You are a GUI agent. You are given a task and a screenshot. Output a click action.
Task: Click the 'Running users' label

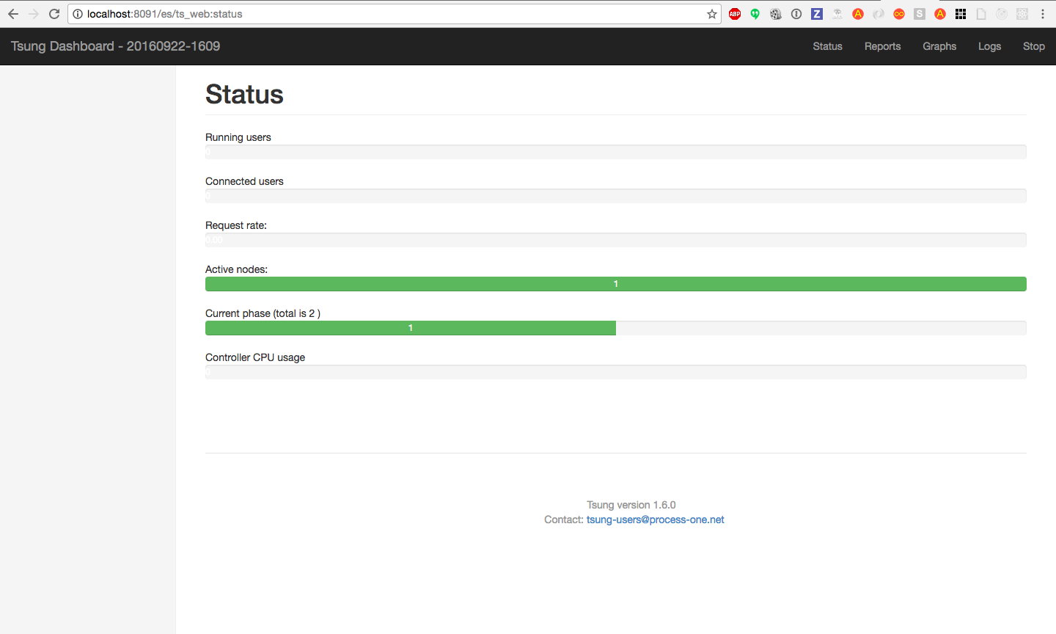238,137
